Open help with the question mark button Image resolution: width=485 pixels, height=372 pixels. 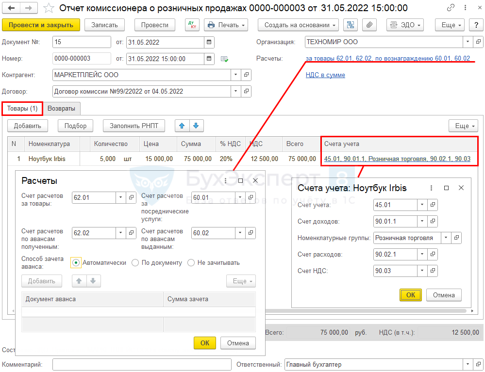476,25
